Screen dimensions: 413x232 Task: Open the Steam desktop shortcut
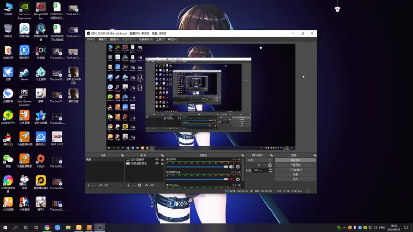[x=24, y=74]
